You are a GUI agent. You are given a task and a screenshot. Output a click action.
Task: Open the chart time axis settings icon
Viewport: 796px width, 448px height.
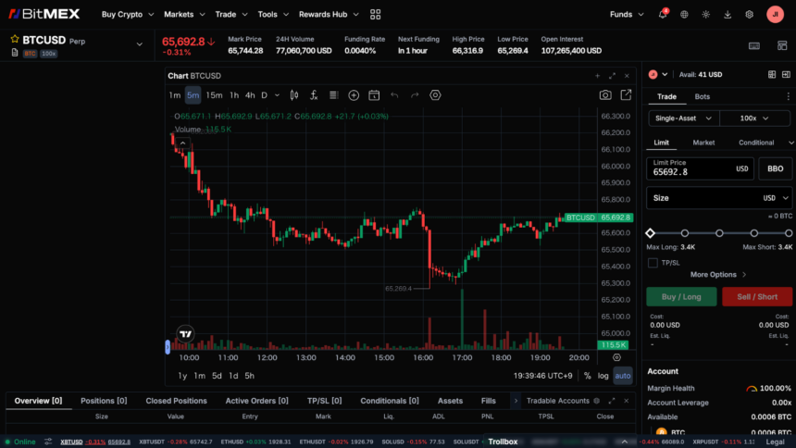point(616,357)
